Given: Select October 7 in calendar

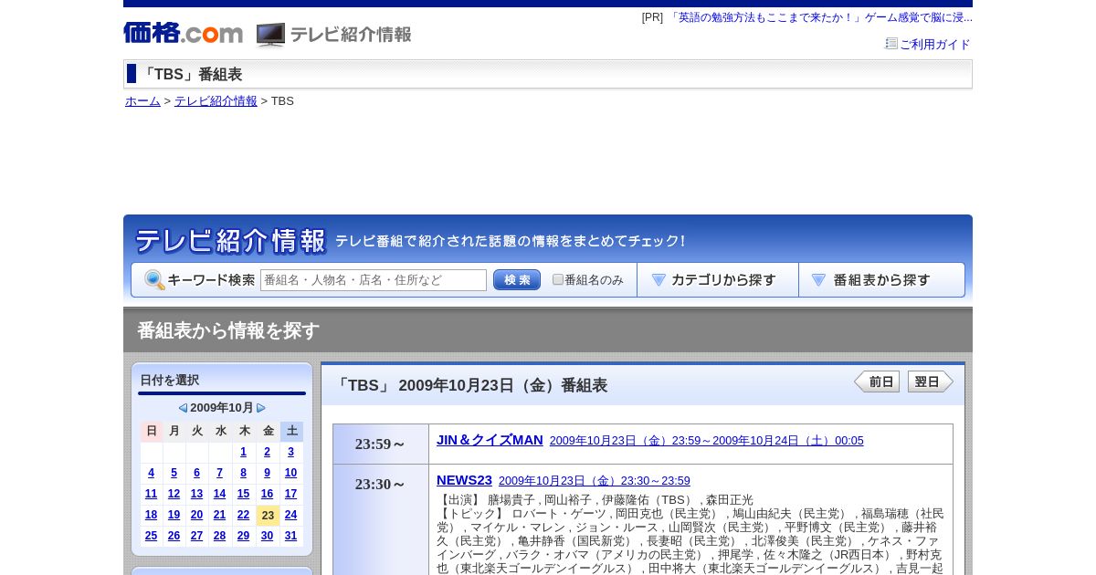Looking at the screenshot, I should (219, 473).
